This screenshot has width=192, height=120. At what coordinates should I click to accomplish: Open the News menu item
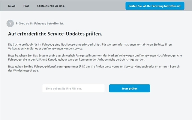pos(12,6)
